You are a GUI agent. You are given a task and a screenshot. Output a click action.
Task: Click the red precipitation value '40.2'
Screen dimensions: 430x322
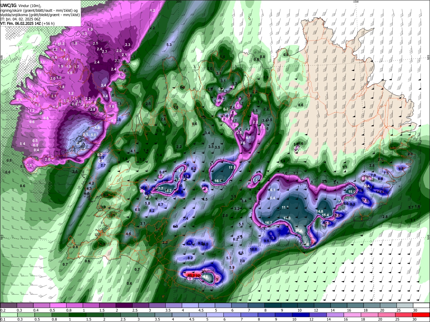pyautogui.click(x=191, y=275)
